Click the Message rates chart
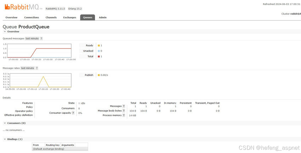 click(40, 80)
